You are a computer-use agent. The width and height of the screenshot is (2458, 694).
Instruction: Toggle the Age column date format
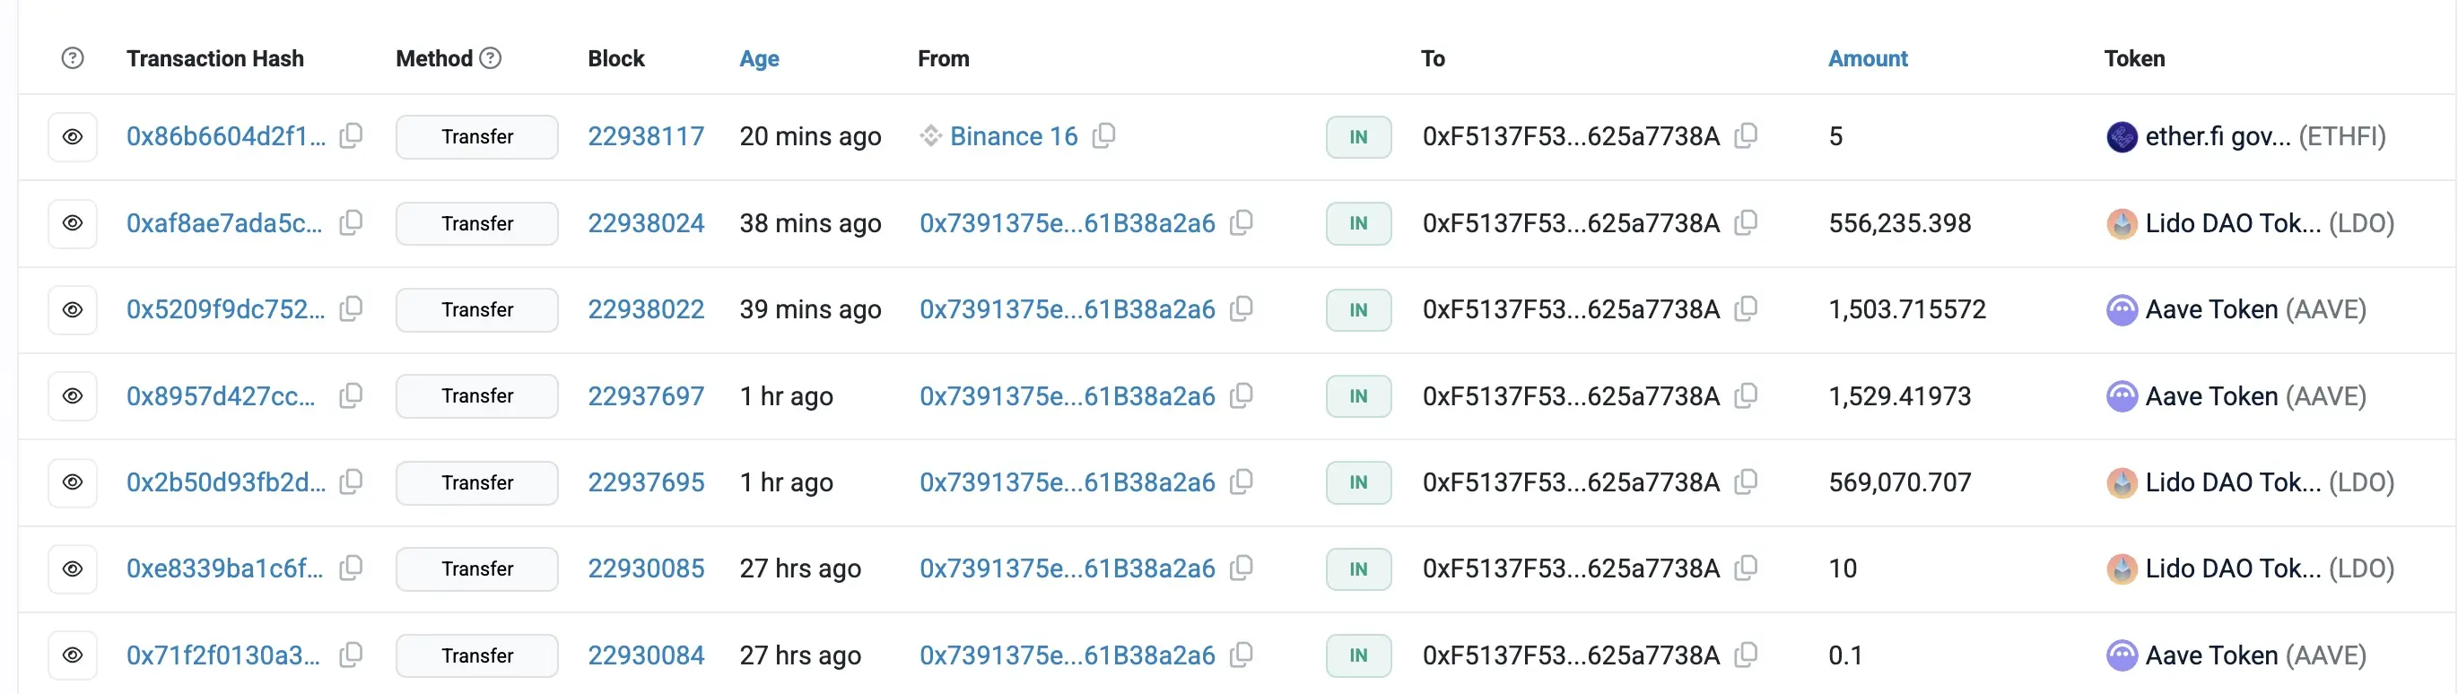[x=760, y=58]
